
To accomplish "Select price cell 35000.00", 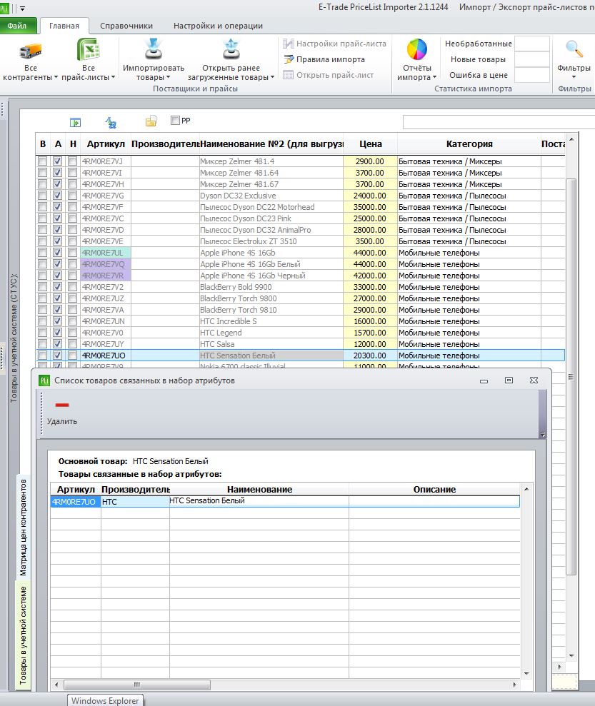I will click(x=370, y=207).
